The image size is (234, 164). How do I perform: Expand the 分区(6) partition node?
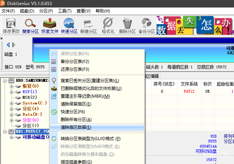(11, 120)
